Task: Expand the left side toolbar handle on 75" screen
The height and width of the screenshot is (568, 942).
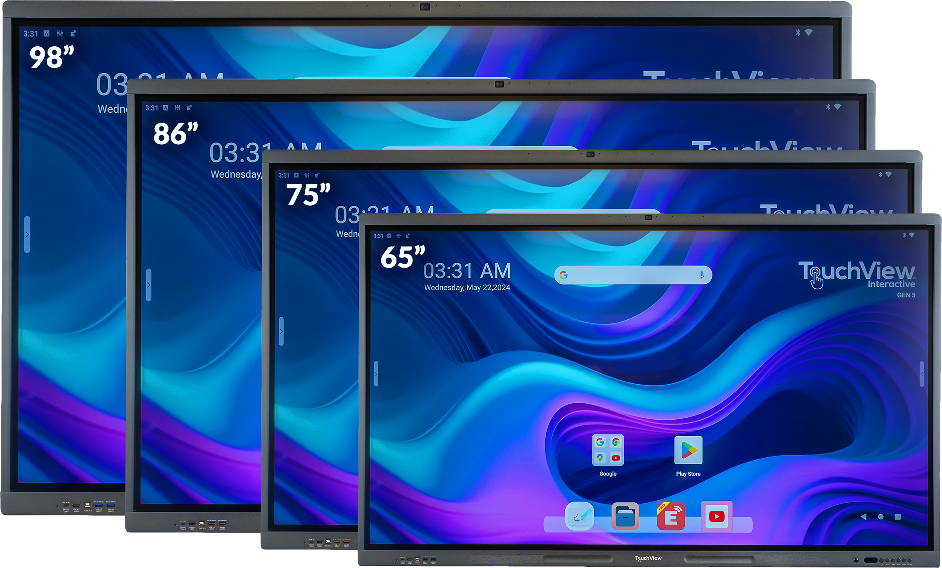Action: tap(281, 331)
